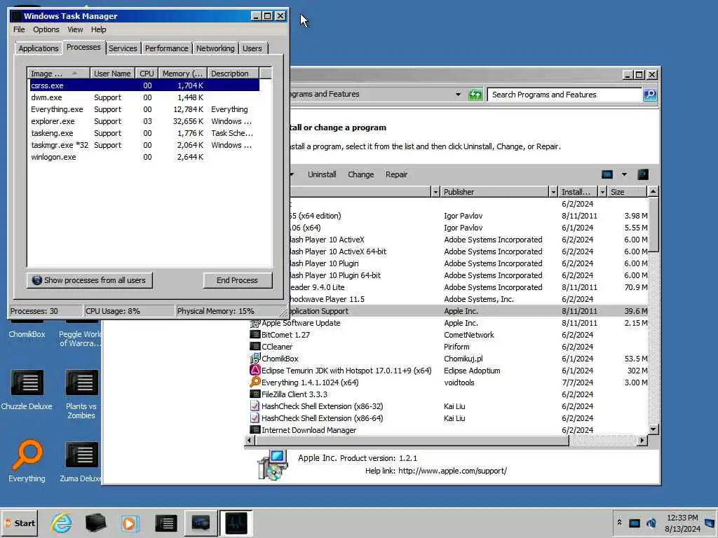
Task: Switch to the Performance tab
Action: point(167,48)
